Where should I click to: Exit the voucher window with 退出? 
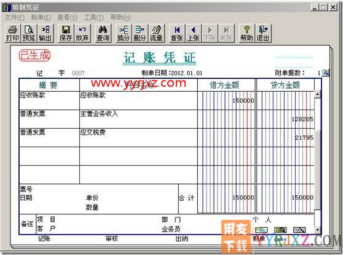(263, 33)
